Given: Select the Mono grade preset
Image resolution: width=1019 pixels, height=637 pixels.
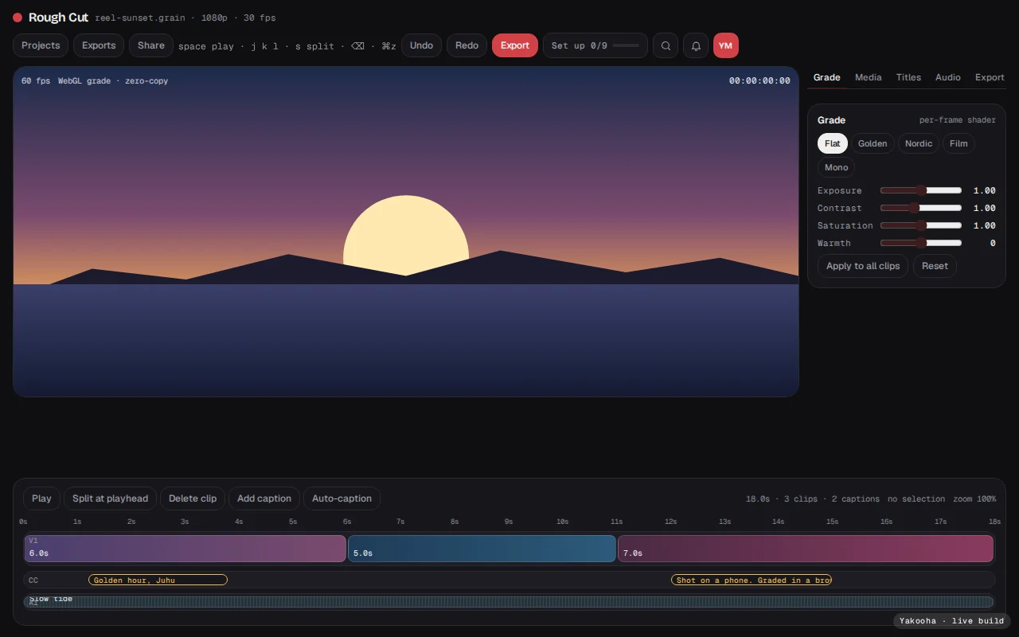Looking at the screenshot, I should coord(837,167).
